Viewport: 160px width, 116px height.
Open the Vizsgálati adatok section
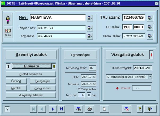(128, 55)
